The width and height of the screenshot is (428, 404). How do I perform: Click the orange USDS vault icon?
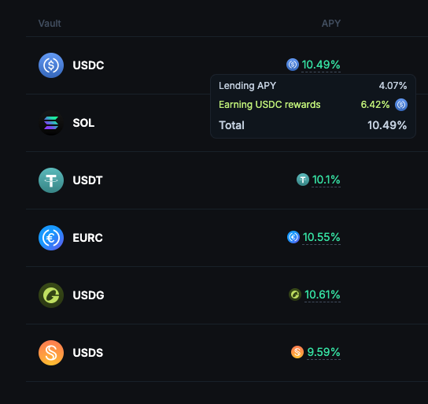51,353
